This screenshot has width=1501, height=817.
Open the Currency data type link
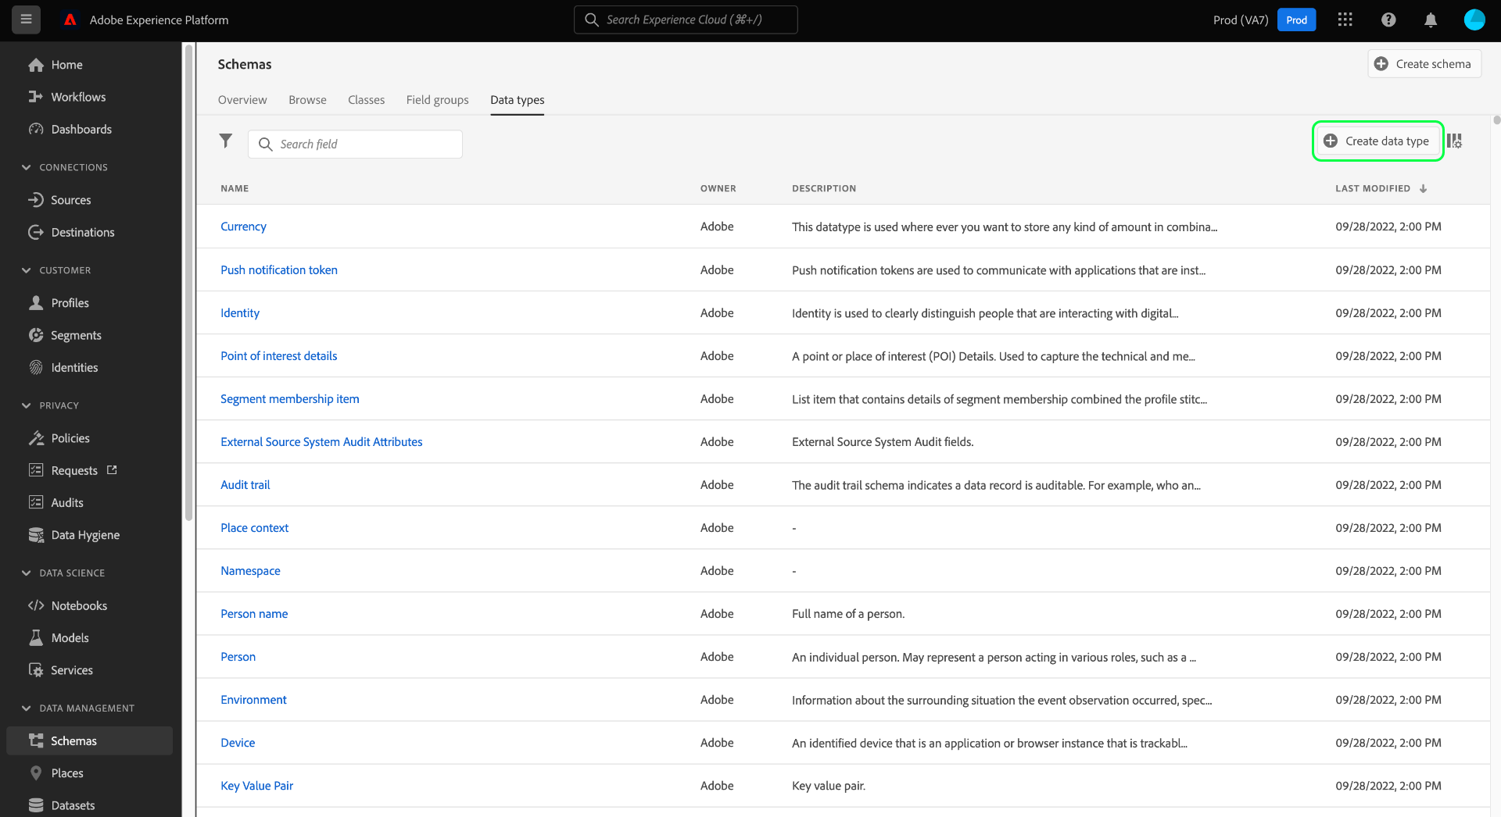pyautogui.click(x=243, y=227)
